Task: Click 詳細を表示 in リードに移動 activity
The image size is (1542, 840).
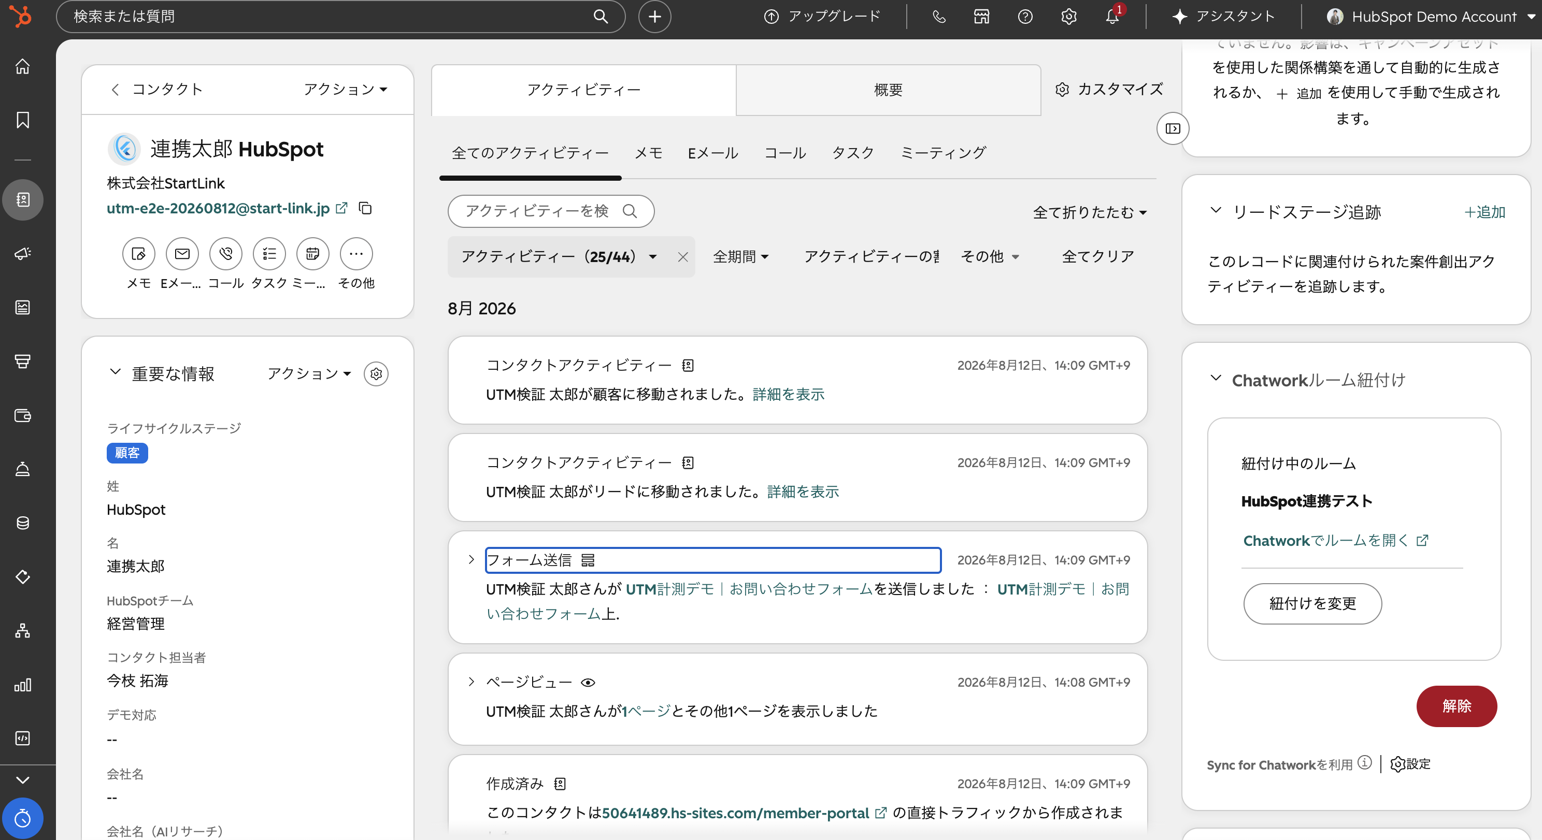Action: [x=803, y=492]
